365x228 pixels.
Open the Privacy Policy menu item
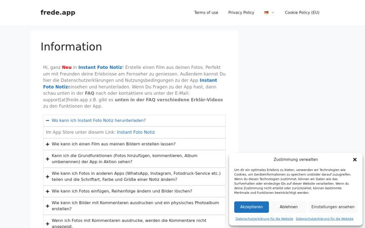(241, 13)
